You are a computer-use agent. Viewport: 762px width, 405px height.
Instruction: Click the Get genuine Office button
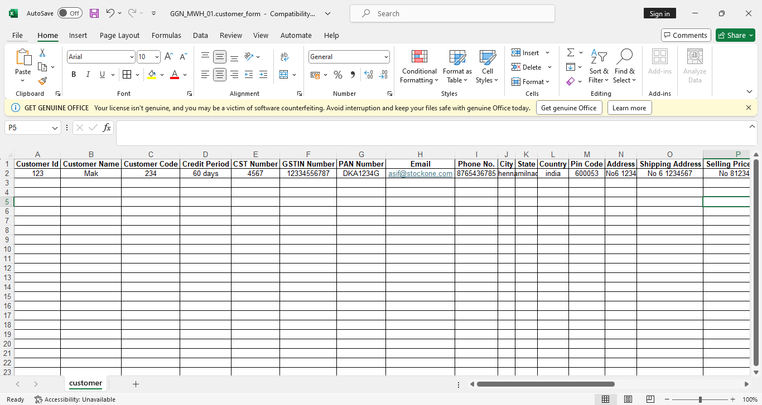pos(568,108)
